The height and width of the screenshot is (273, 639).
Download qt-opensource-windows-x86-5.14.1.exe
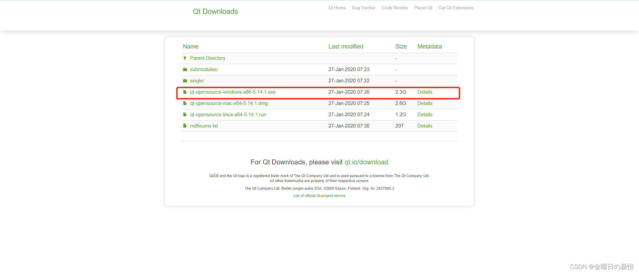point(233,92)
